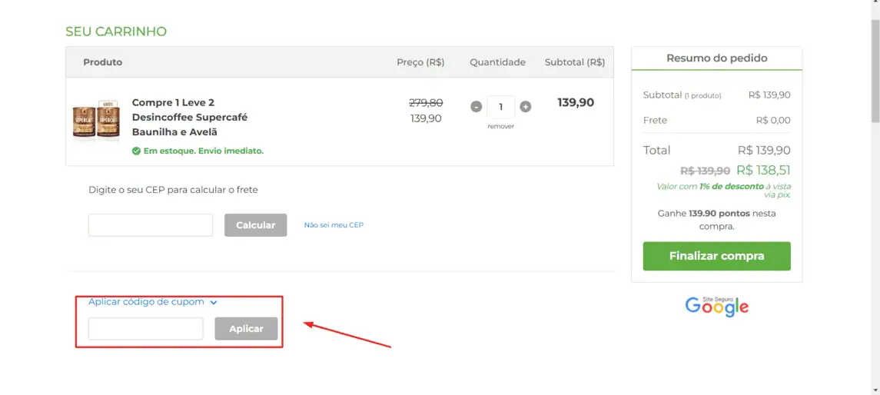Screen dimensions: 880x395
Task: Click the Aplicar coupon button
Action: tap(246, 329)
